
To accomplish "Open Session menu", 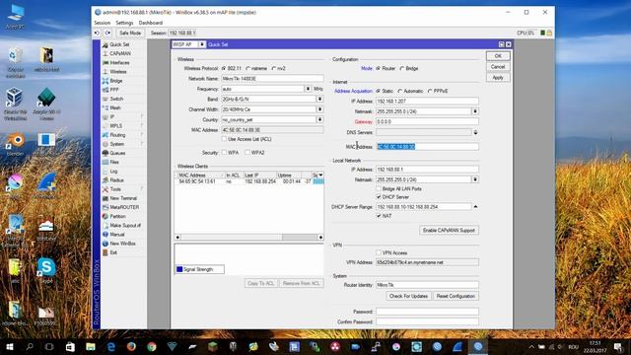I will click(x=103, y=23).
